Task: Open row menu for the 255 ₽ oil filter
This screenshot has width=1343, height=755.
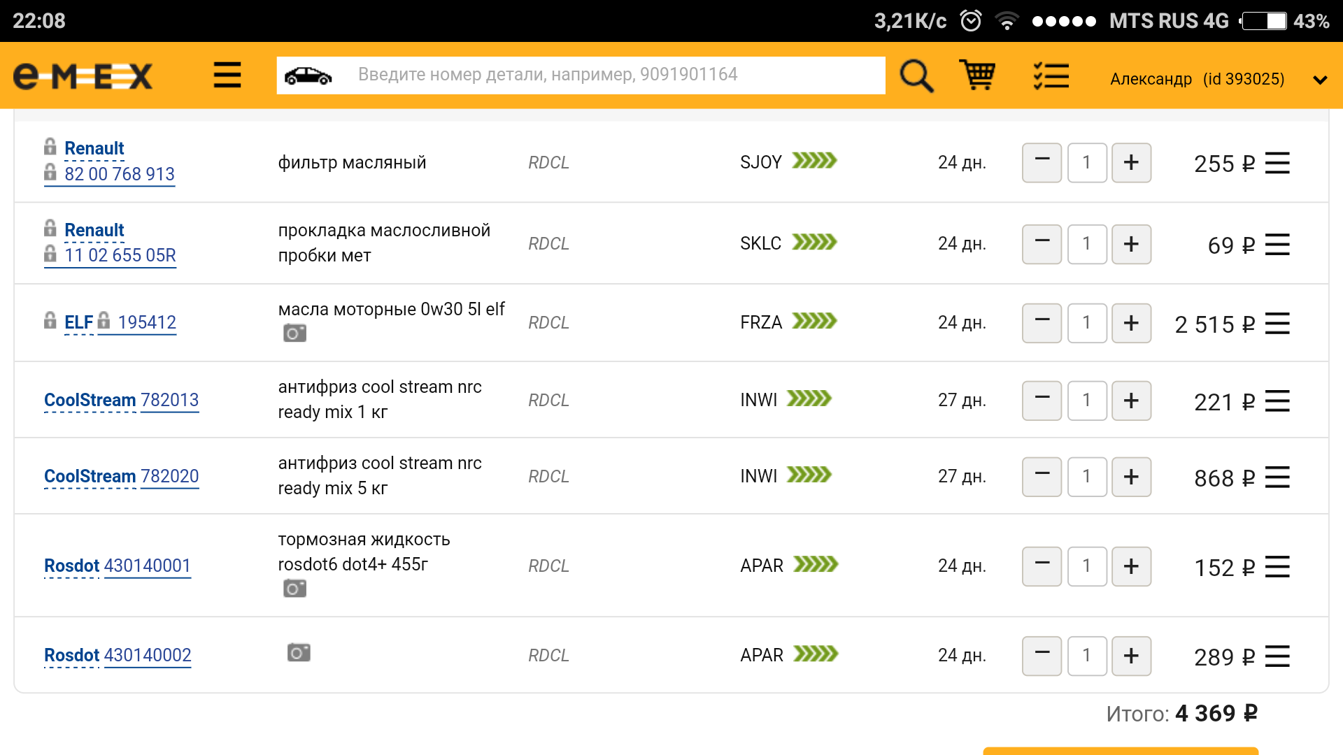Action: click(x=1277, y=163)
